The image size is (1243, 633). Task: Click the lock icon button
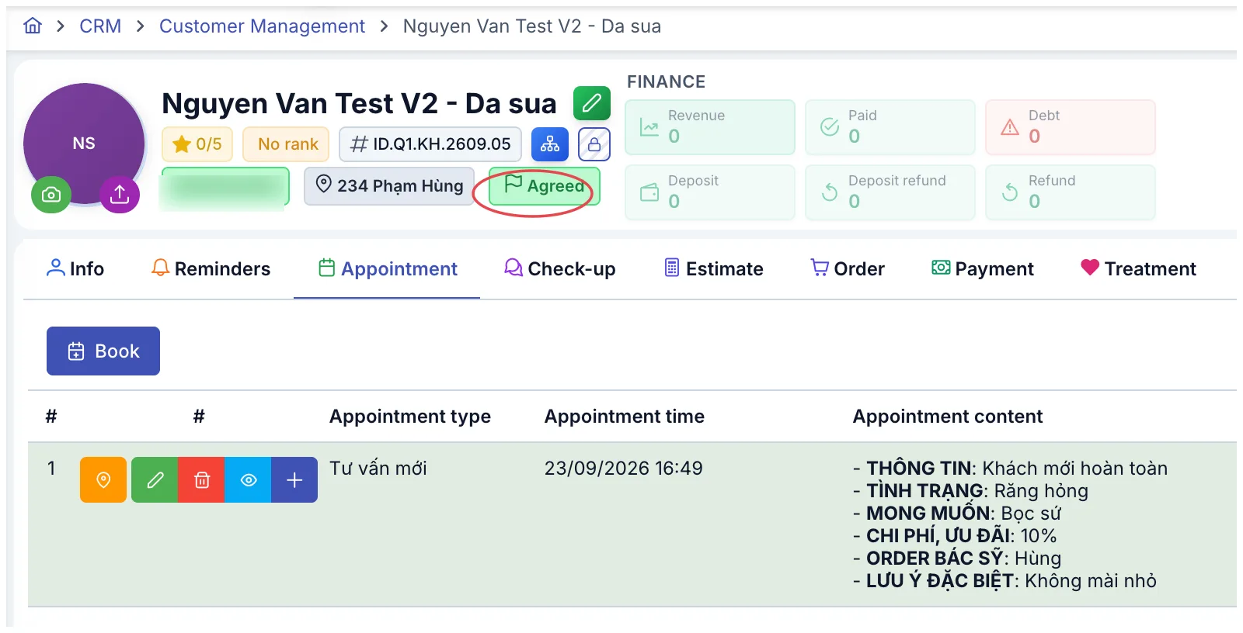pyautogui.click(x=594, y=144)
